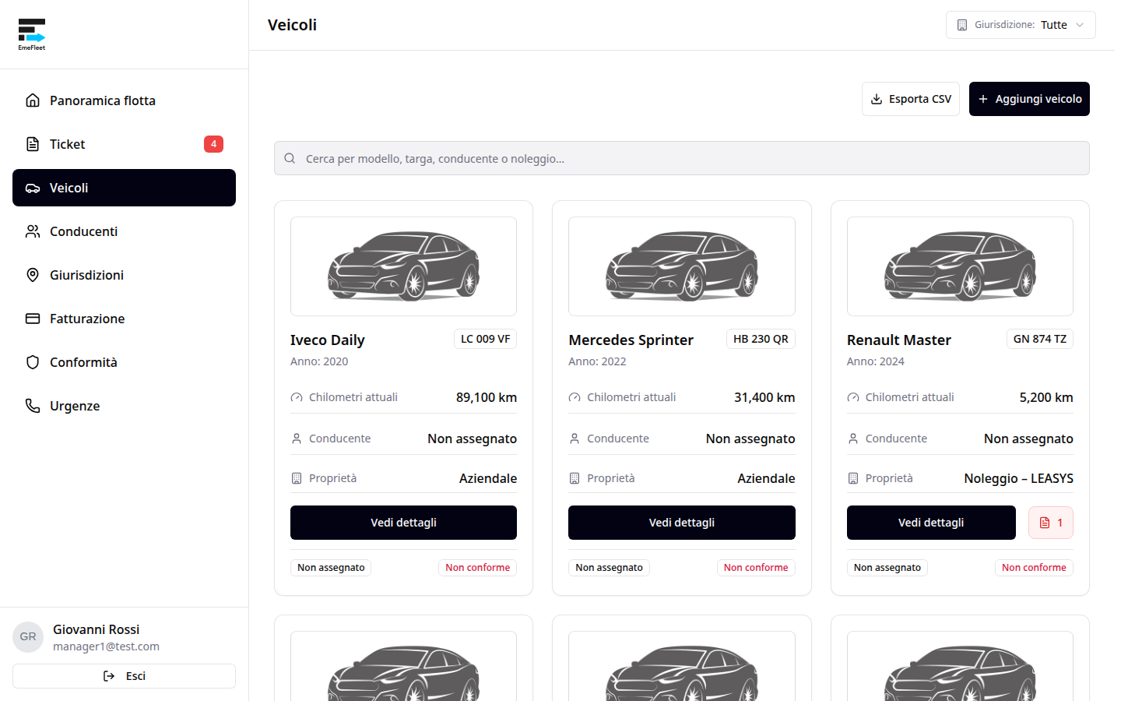Screen dimensions: 1121x701
Task: Click the Renault Master car thumbnail
Action: point(960,266)
